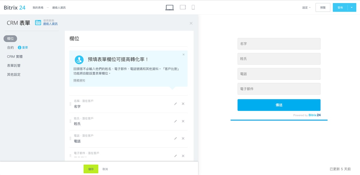360x175 pixels.
Task: Go to 我的表格 breadcrumb
Action: (x=38, y=7)
